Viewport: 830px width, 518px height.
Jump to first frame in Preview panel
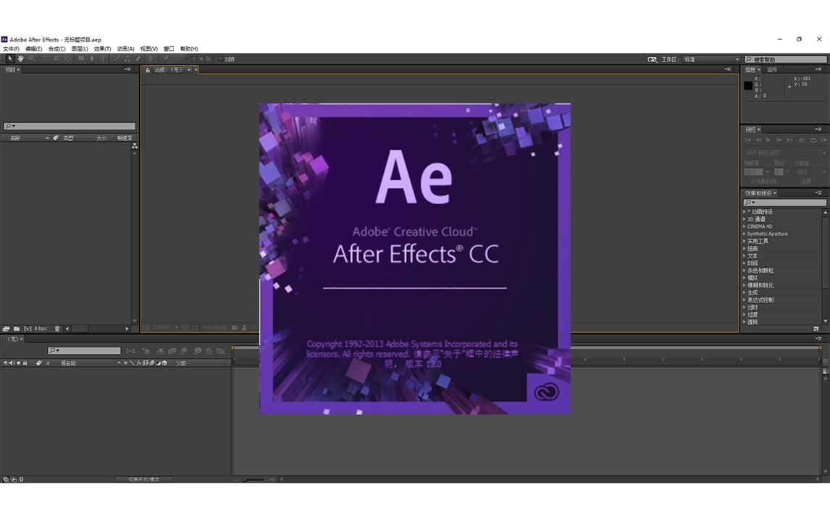click(748, 140)
